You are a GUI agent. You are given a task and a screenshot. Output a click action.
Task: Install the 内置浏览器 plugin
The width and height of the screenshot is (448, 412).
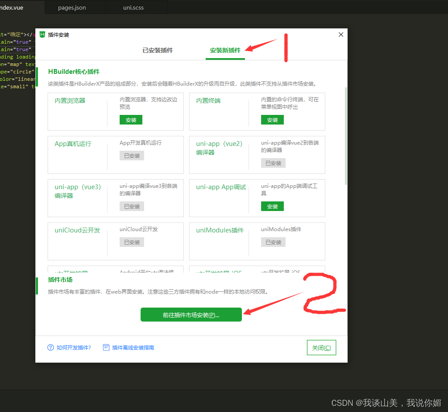[x=131, y=120]
